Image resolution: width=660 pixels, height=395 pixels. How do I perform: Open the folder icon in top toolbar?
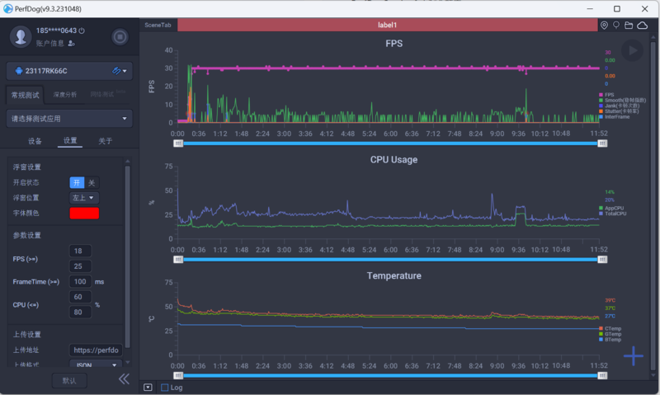[629, 26]
